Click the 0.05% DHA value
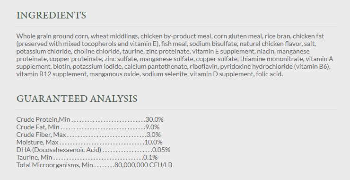350x180 pixels. click(x=161, y=150)
